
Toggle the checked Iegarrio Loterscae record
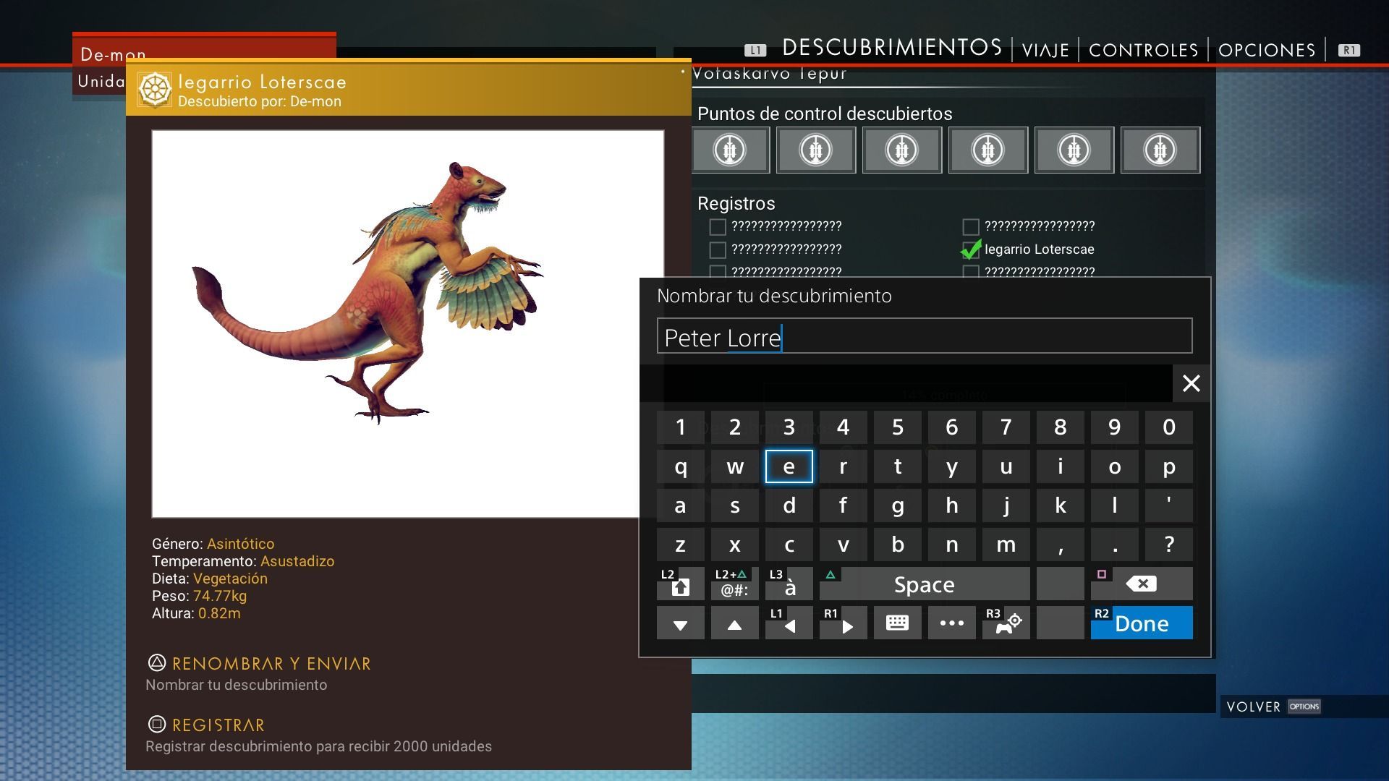(971, 249)
